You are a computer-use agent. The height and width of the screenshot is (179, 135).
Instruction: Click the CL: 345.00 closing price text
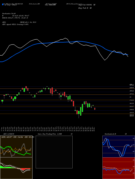coord(50,5)
